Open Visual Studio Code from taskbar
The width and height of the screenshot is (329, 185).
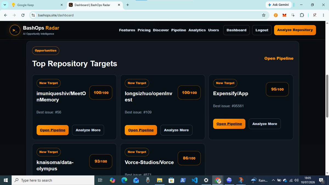pyautogui.click(x=195, y=180)
